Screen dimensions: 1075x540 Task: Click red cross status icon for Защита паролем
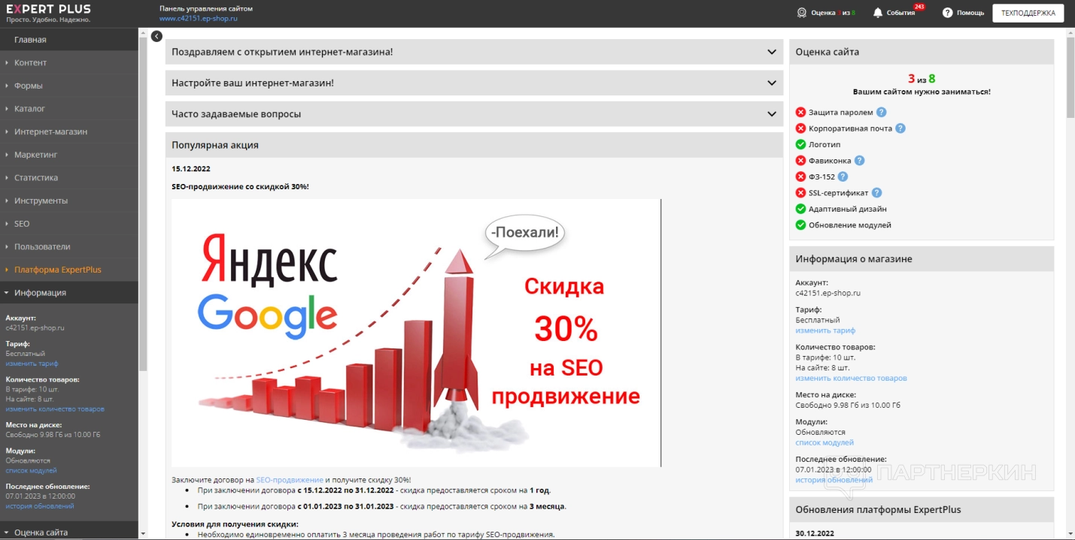(x=800, y=112)
